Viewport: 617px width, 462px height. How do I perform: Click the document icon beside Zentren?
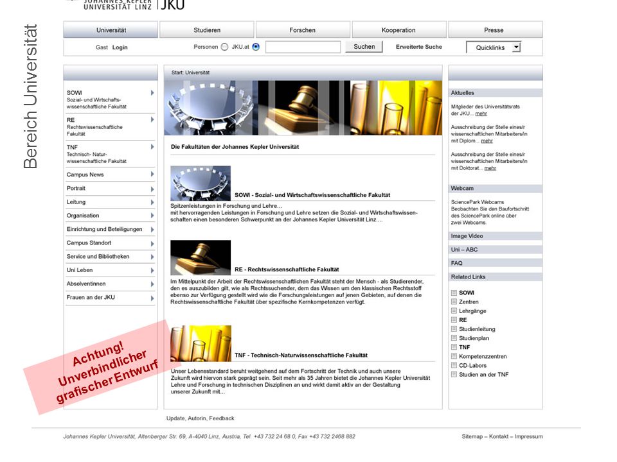(454, 302)
